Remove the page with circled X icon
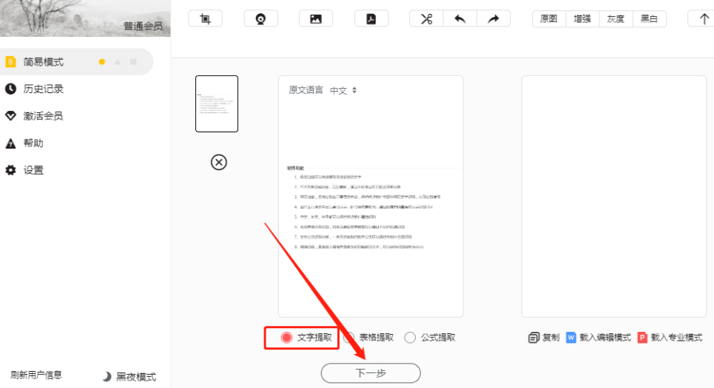The width and height of the screenshot is (714, 388). click(x=219, y=162)
